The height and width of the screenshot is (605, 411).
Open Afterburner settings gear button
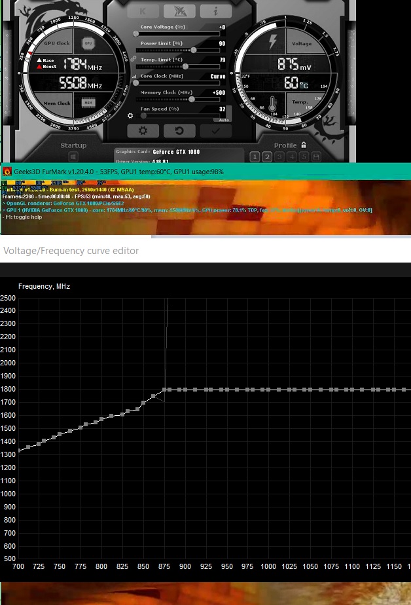(x=143, y=130)
